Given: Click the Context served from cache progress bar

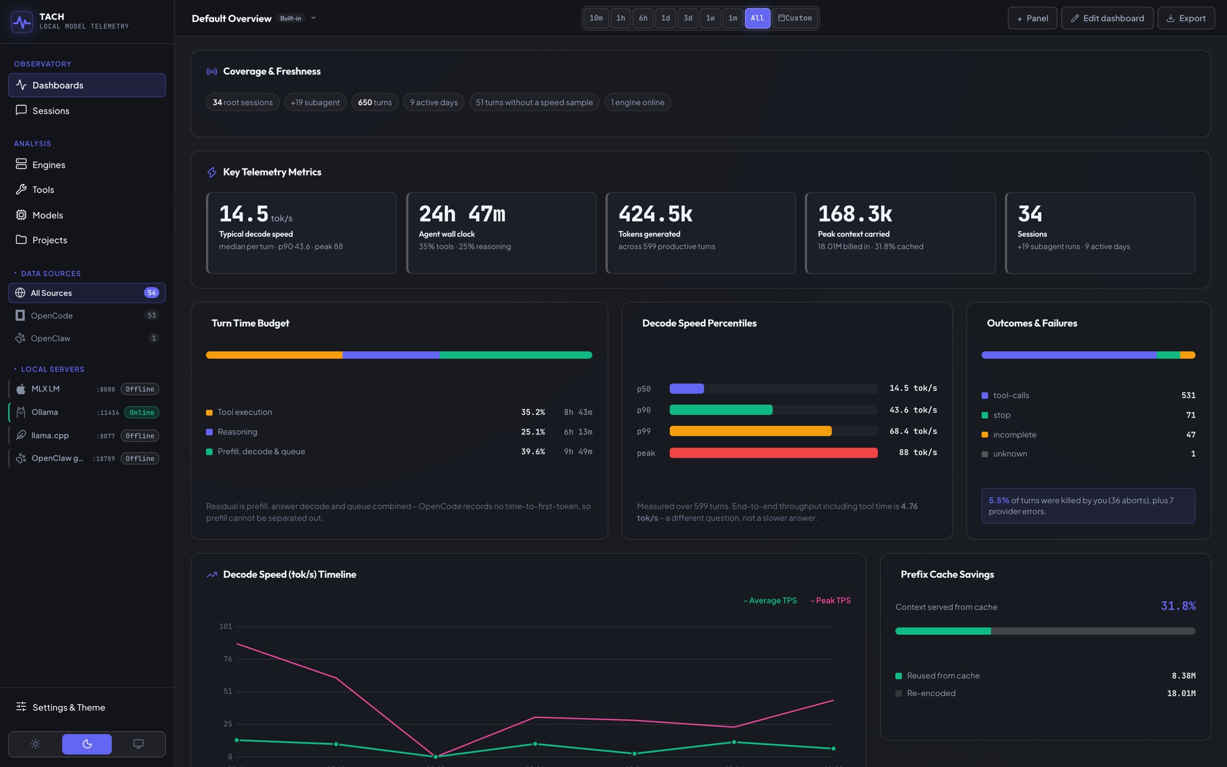Looking at the screenshot, I should 1045,631.
